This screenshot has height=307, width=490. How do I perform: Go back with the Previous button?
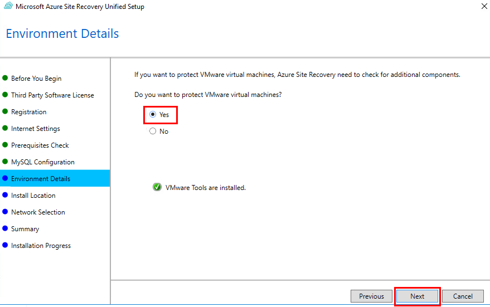tap(371, 296)
